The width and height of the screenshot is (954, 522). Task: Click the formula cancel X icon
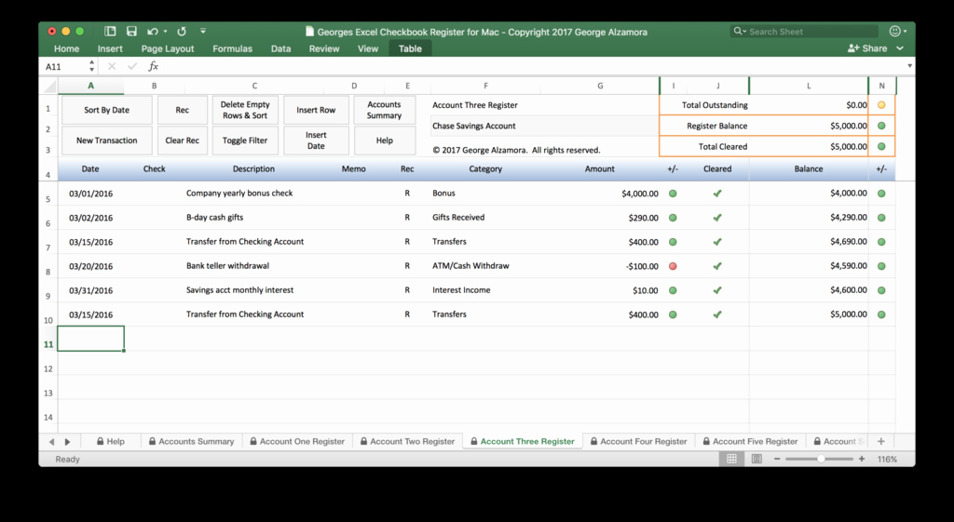[x=112, y=66]
